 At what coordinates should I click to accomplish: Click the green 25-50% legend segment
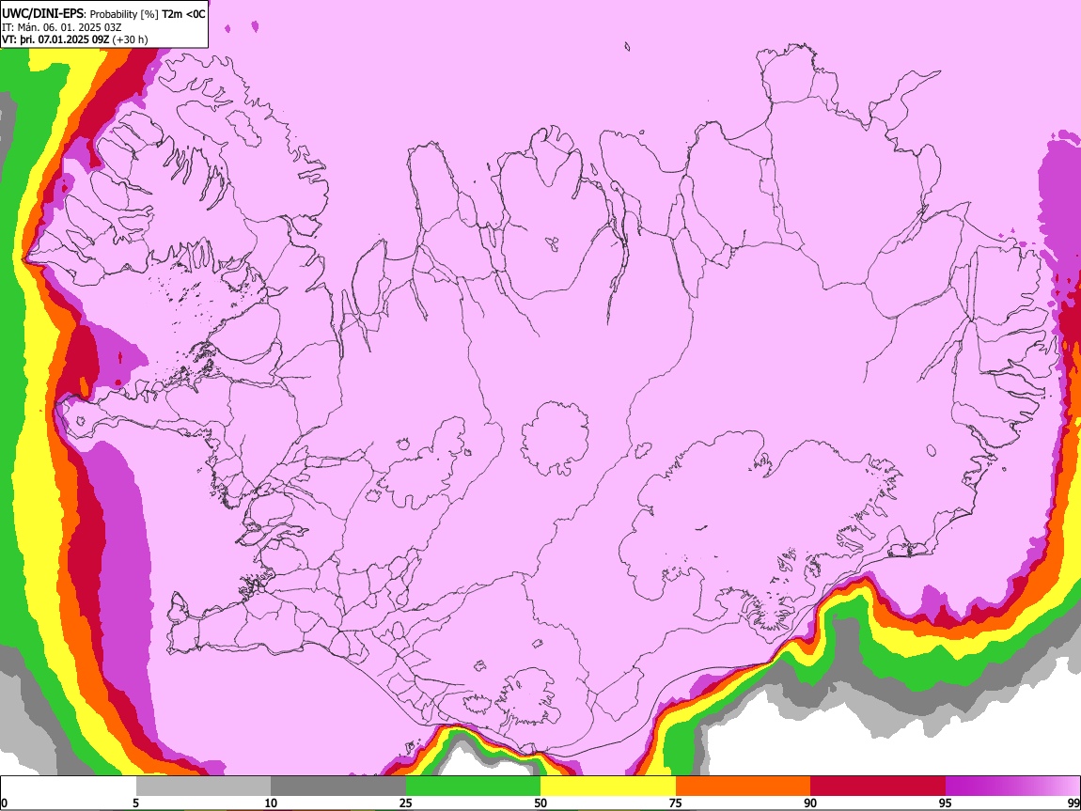click(x=473, y=786)
